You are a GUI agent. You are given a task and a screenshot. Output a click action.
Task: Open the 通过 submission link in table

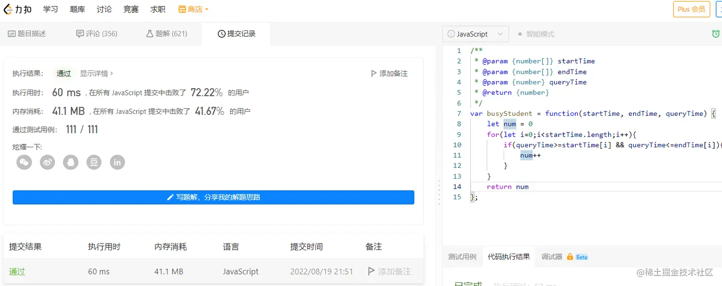[x=17, y=271]
